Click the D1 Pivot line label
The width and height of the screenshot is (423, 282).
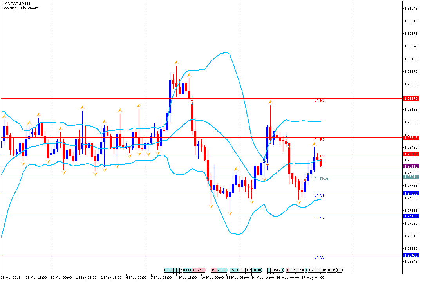[321, 179]
